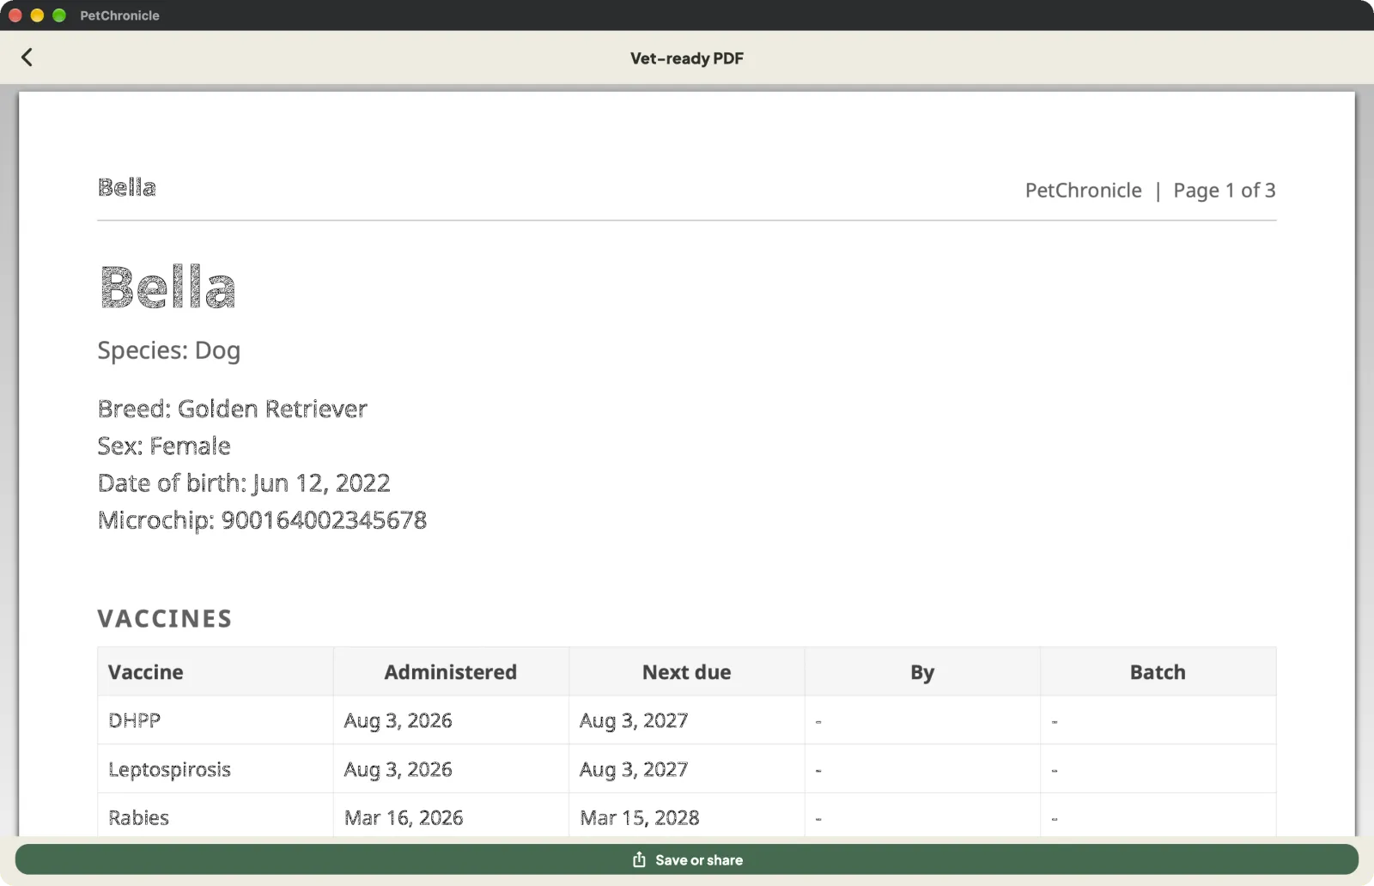Select 'Sex: Female' line

pos(164,446)
